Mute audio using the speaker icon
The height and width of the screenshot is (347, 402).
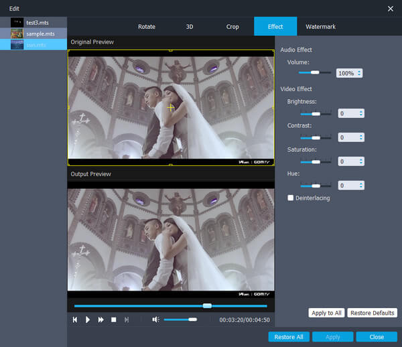click(155, 320)
